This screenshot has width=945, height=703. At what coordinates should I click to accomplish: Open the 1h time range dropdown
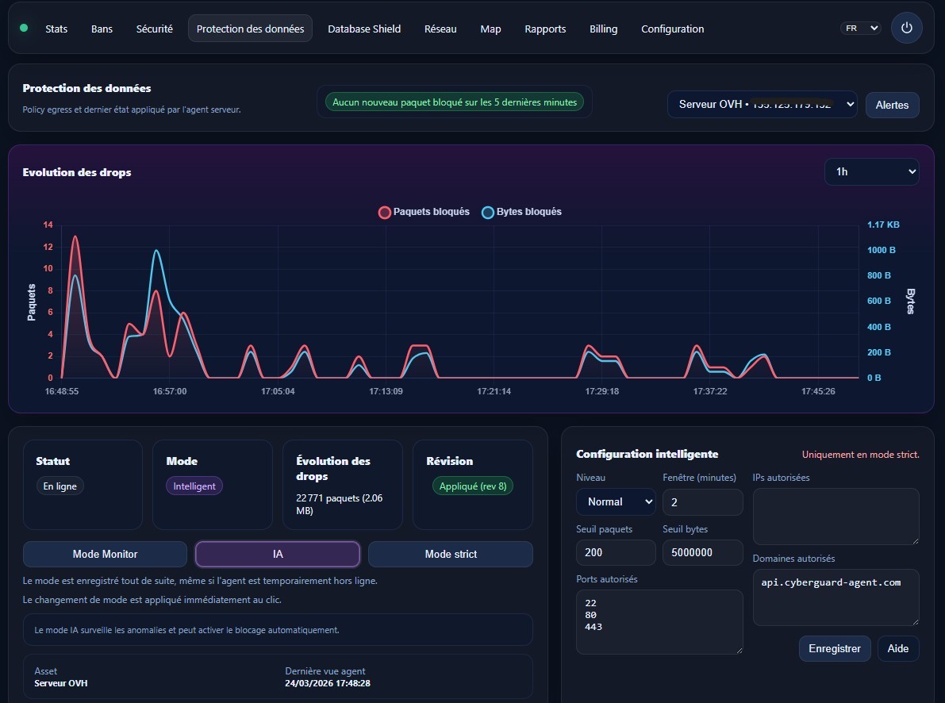click(x=871, y=171)
